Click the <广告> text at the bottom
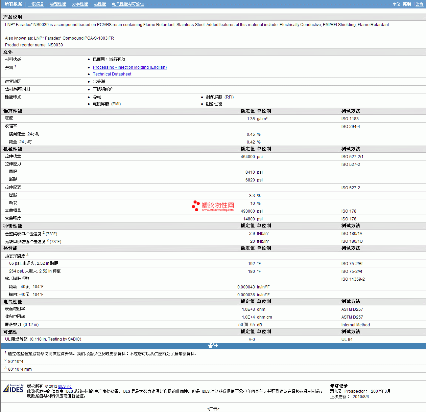 tap(213, 409)
